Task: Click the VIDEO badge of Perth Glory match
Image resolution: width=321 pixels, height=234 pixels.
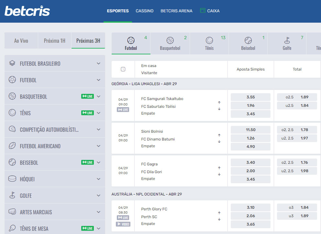Action: pos(123,224)
